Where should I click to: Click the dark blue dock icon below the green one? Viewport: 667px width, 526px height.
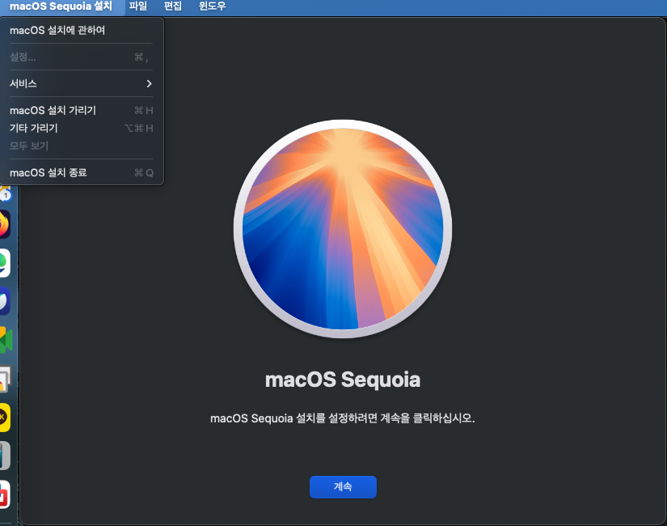(4, 301)
